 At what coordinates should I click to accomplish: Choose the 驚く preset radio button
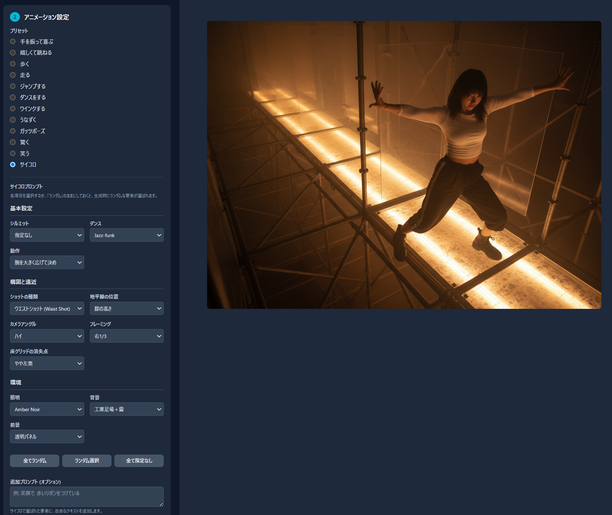(13, 142)
